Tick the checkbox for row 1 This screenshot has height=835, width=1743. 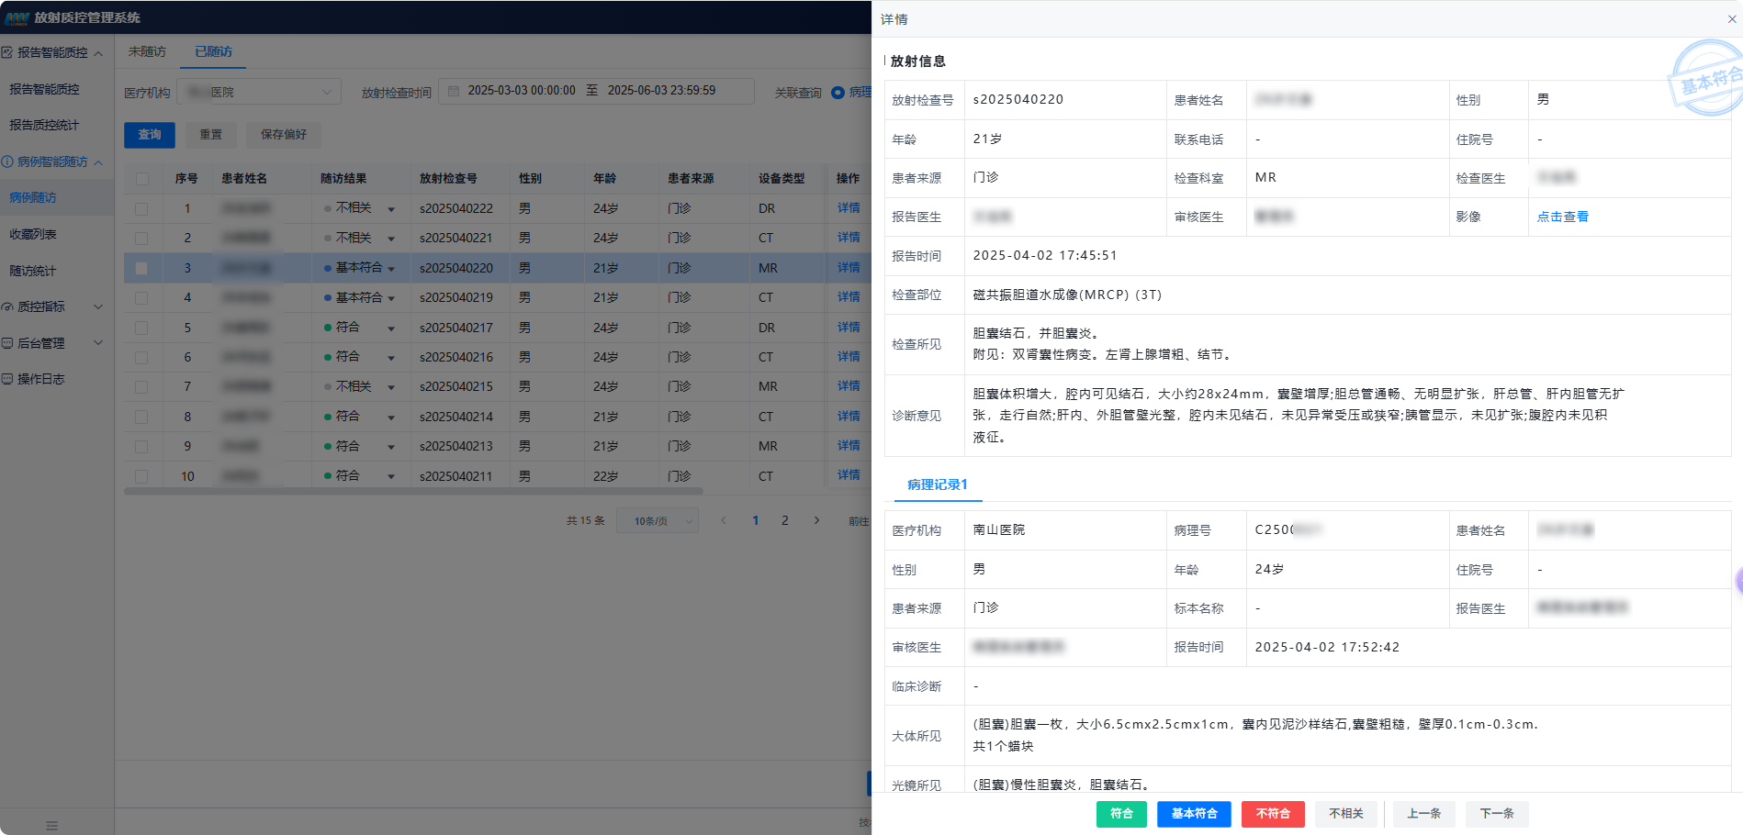pyautogui.click(x=141, y=209)
